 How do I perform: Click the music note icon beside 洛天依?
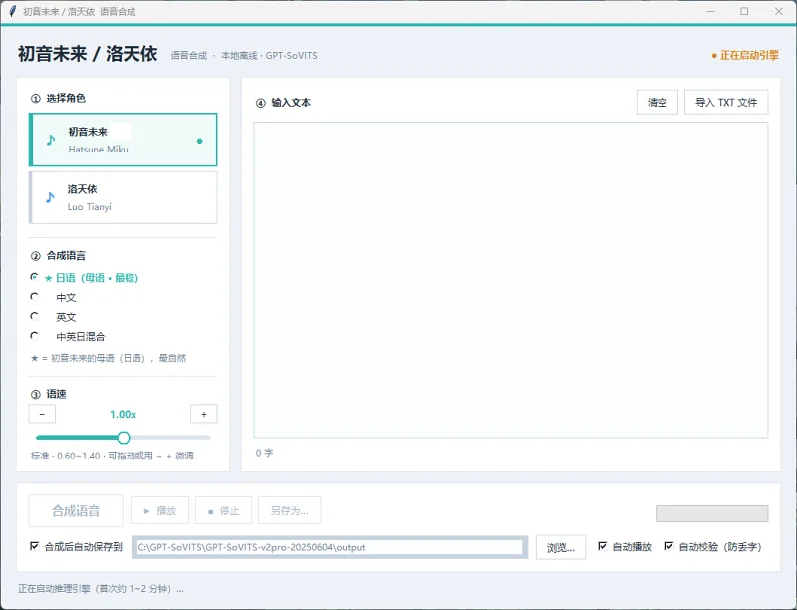pyautogui.click(x=50, y=197)
